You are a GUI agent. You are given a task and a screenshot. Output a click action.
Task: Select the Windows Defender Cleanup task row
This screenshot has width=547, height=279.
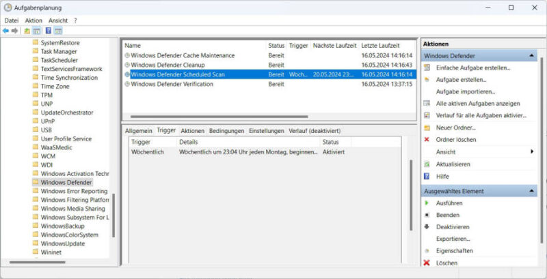point(168,65)
